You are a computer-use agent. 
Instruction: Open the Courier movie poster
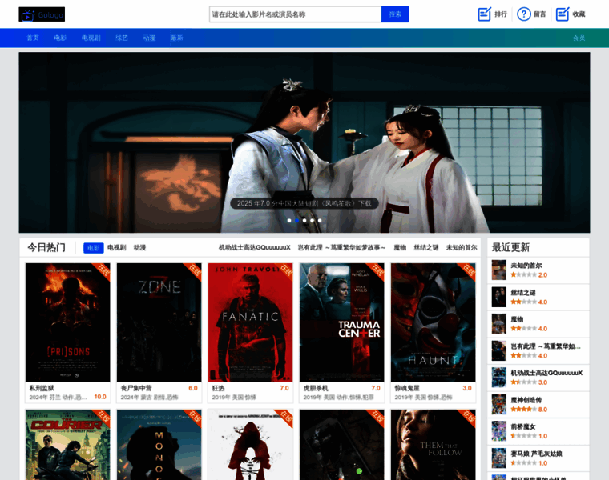(67, 445)
